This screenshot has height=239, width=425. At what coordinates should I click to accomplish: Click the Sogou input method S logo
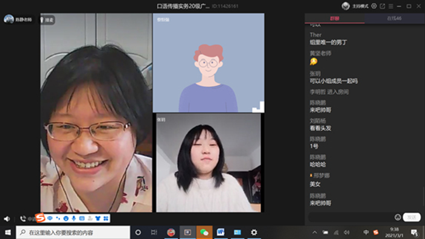coord(41,218)
